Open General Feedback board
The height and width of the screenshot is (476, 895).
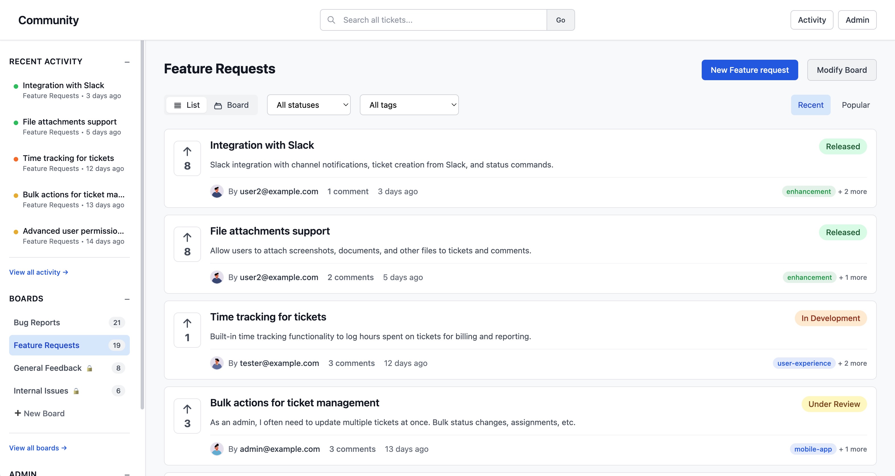tap(69, 368)
